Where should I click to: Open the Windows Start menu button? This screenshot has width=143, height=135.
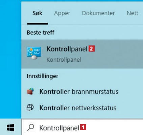click(10, 128)
